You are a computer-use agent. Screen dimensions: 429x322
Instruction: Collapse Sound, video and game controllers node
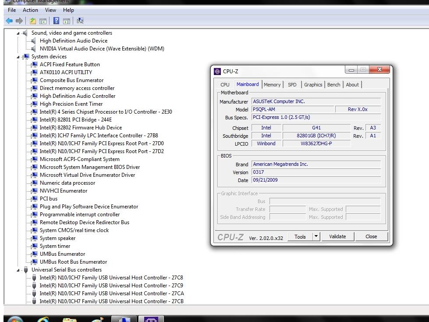point(18,33)
